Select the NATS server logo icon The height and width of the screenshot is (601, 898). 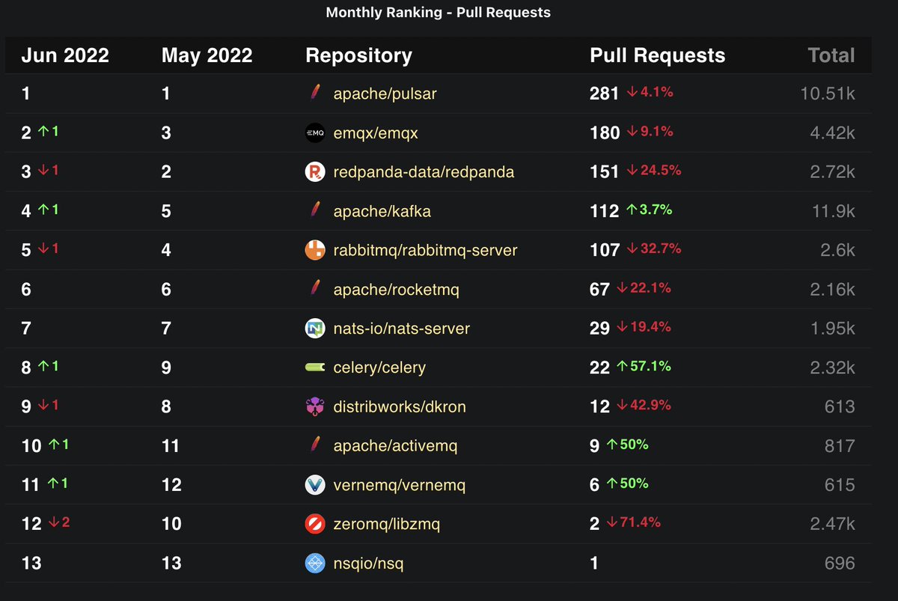[314, 328]
